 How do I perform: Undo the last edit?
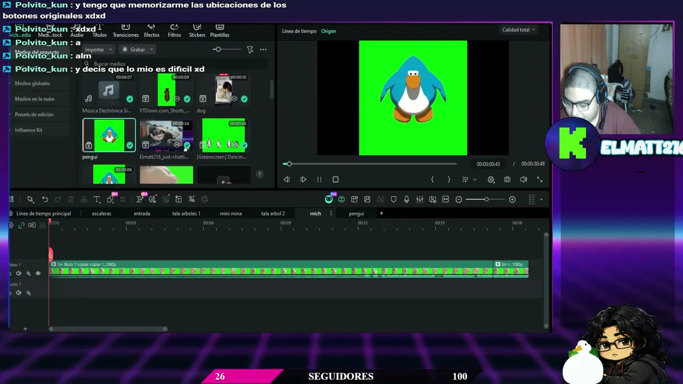point(45,199)
